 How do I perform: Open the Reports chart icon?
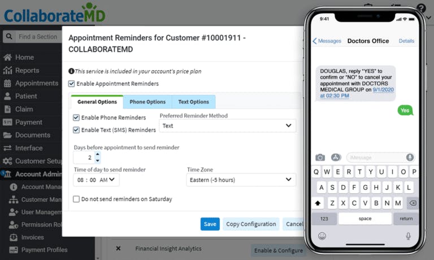(7, 70)
